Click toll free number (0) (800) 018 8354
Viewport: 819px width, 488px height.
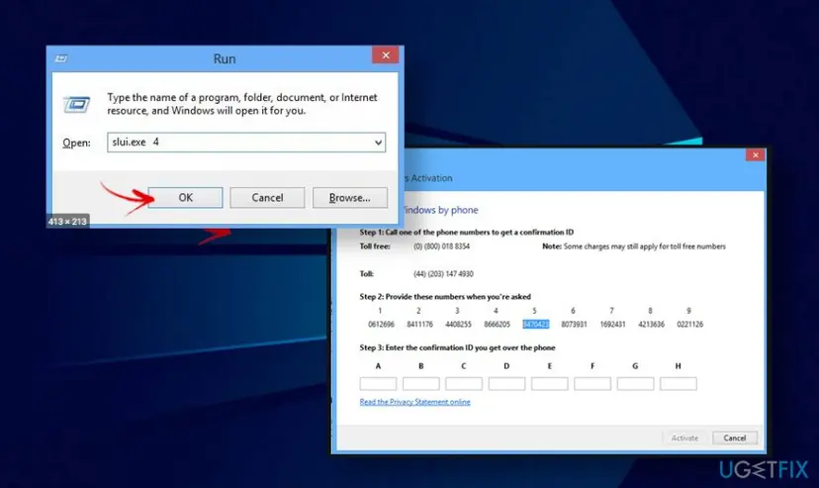tap(441, 246)
